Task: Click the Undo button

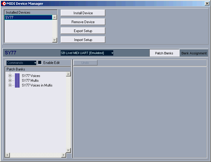Action: point(85,63)
